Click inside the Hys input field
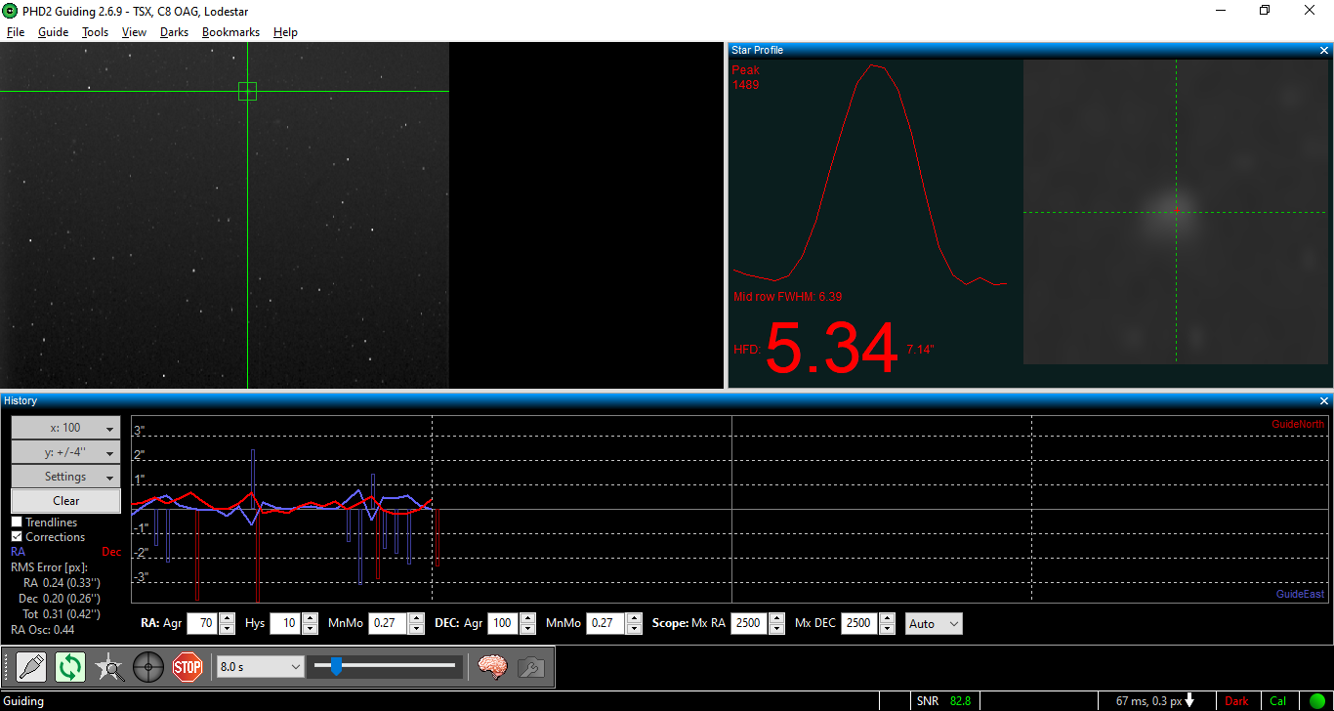This screenshot has height=711, width=1334. click(x=286, y=623)
